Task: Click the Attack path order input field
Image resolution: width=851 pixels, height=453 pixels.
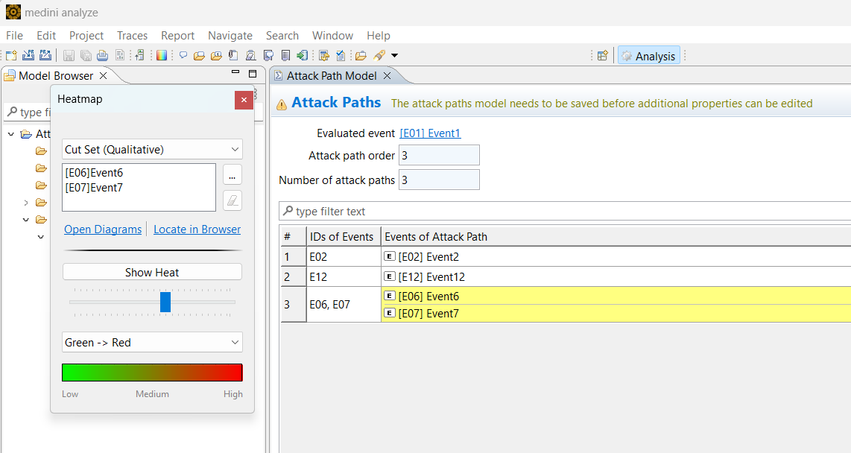Action: coord(439,156)
